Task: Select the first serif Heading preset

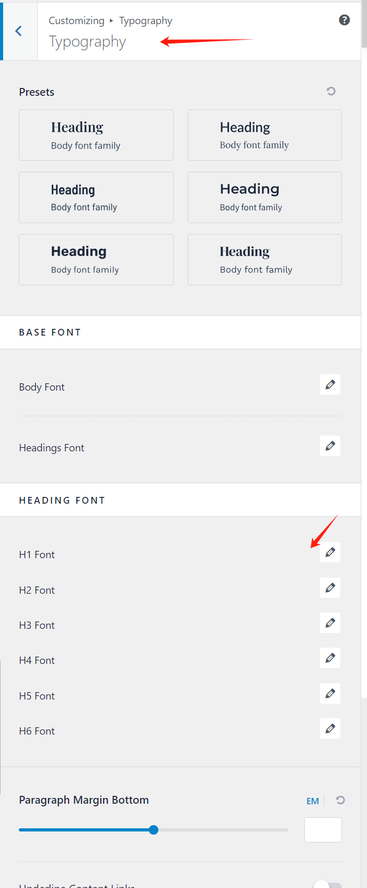Action: click(x=96, y=135)
